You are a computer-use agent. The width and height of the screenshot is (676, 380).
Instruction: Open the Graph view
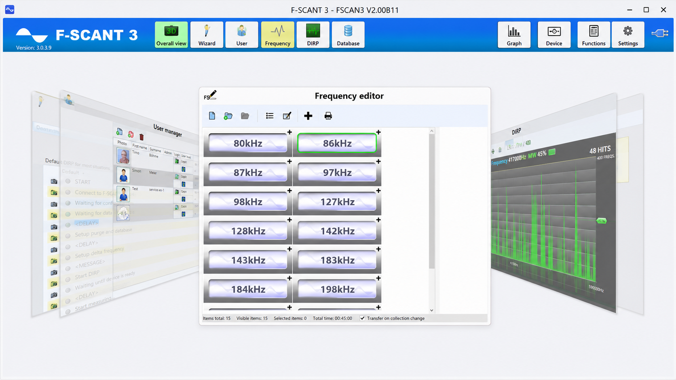[514, 35]
